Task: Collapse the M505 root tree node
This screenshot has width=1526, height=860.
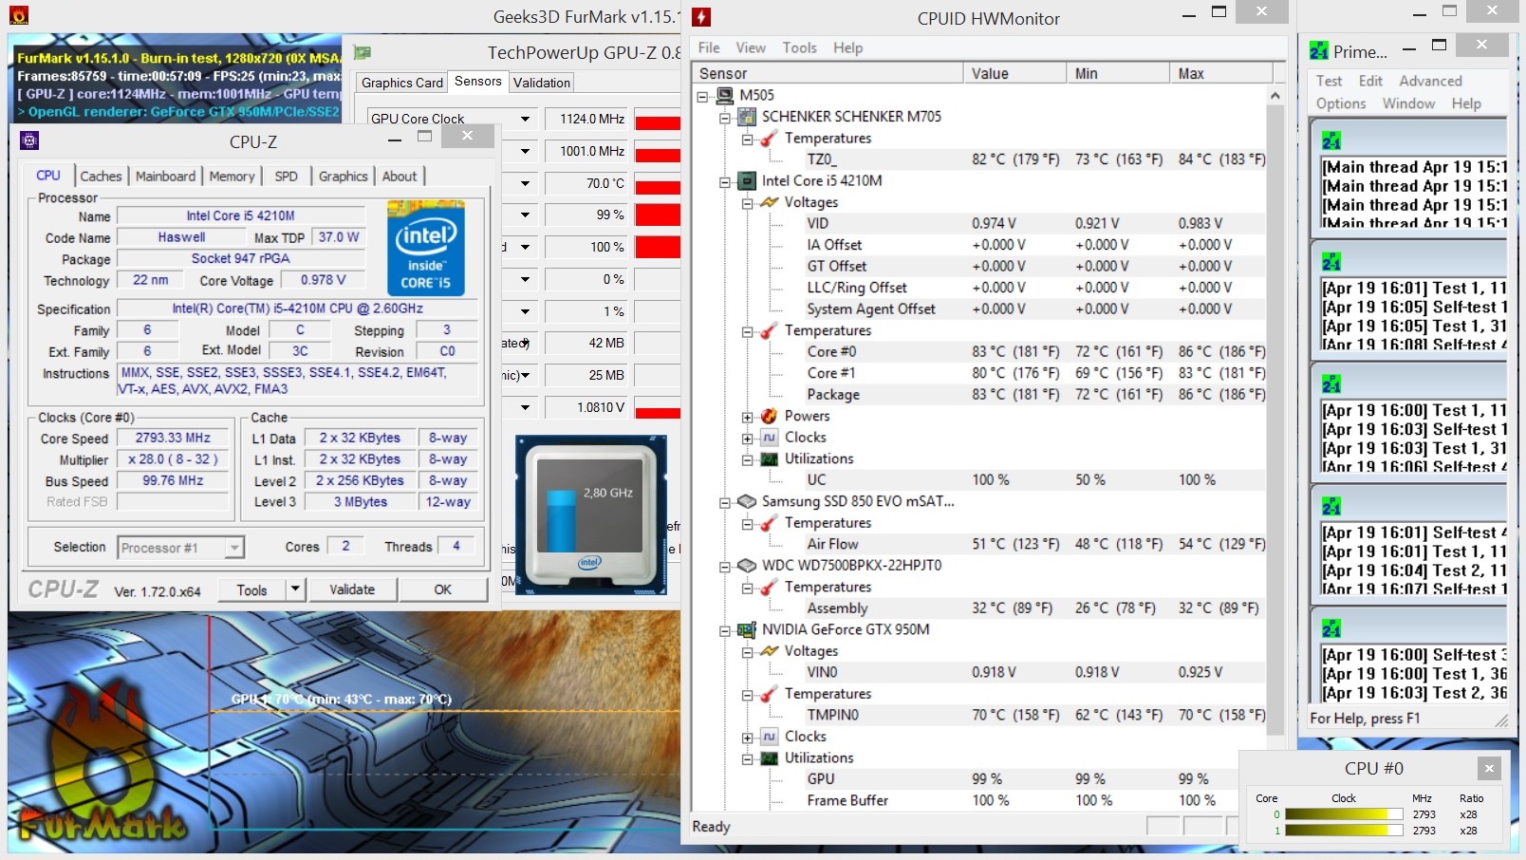Action: click(x=703, y=96)
